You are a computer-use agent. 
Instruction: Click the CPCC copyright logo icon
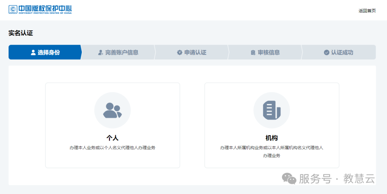[13, 9]
